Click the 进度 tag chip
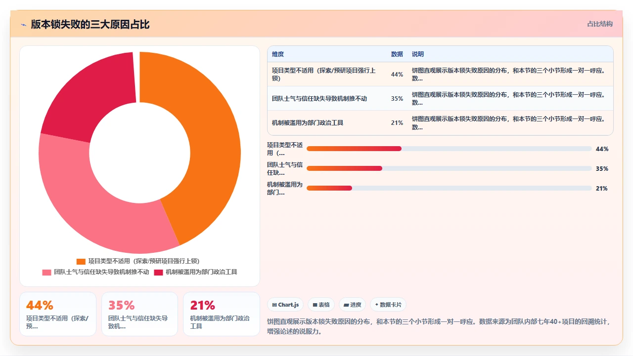The image size is (633, 356). click(353, 305)
